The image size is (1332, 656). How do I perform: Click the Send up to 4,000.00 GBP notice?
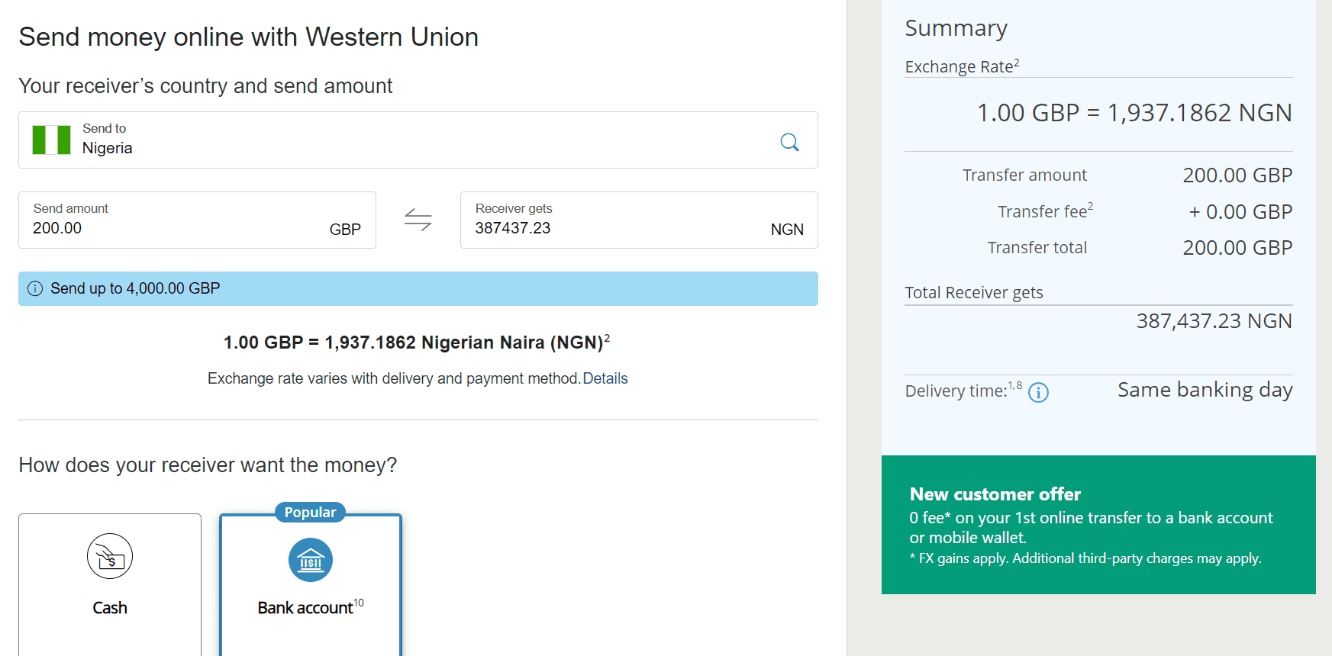[x=418, y=288]
